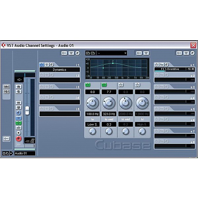Image resolution: width=198 pixels, height=198 pixels.
Task: Click the -19.48 send level value
Action: tap(190, 69)
